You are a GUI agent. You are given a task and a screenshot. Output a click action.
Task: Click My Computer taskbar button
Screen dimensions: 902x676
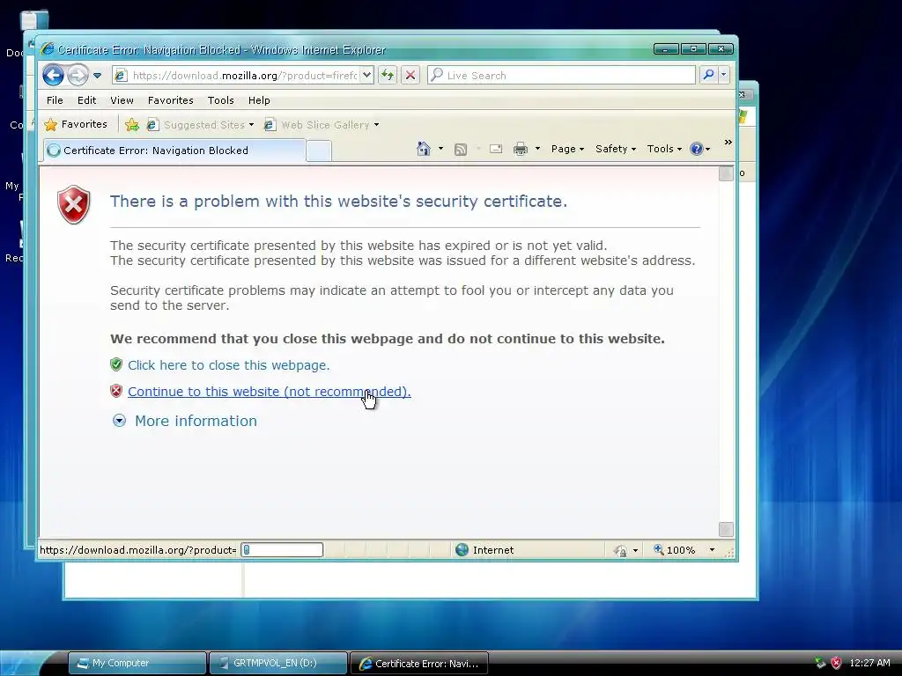click(x=137, y=663)
